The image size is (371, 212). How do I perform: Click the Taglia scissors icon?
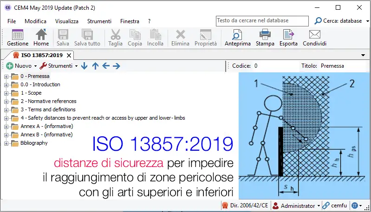point(116,34)
